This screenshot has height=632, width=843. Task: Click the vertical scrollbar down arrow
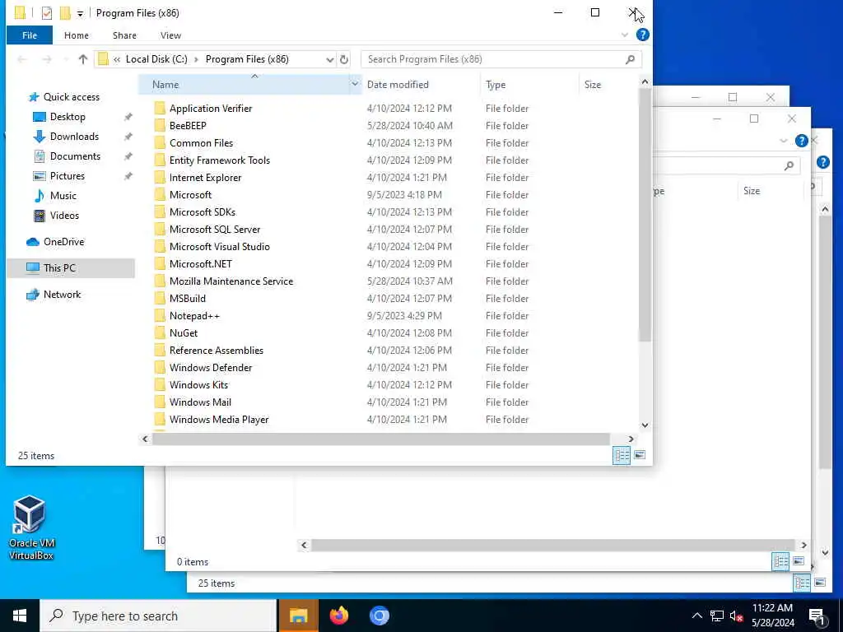click(645, 425)
